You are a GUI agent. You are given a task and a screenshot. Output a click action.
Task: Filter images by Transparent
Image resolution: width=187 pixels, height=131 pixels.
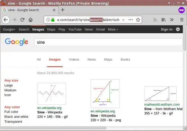pos(13,122)
